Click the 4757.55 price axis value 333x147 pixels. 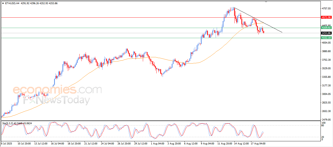click(326, 9)
